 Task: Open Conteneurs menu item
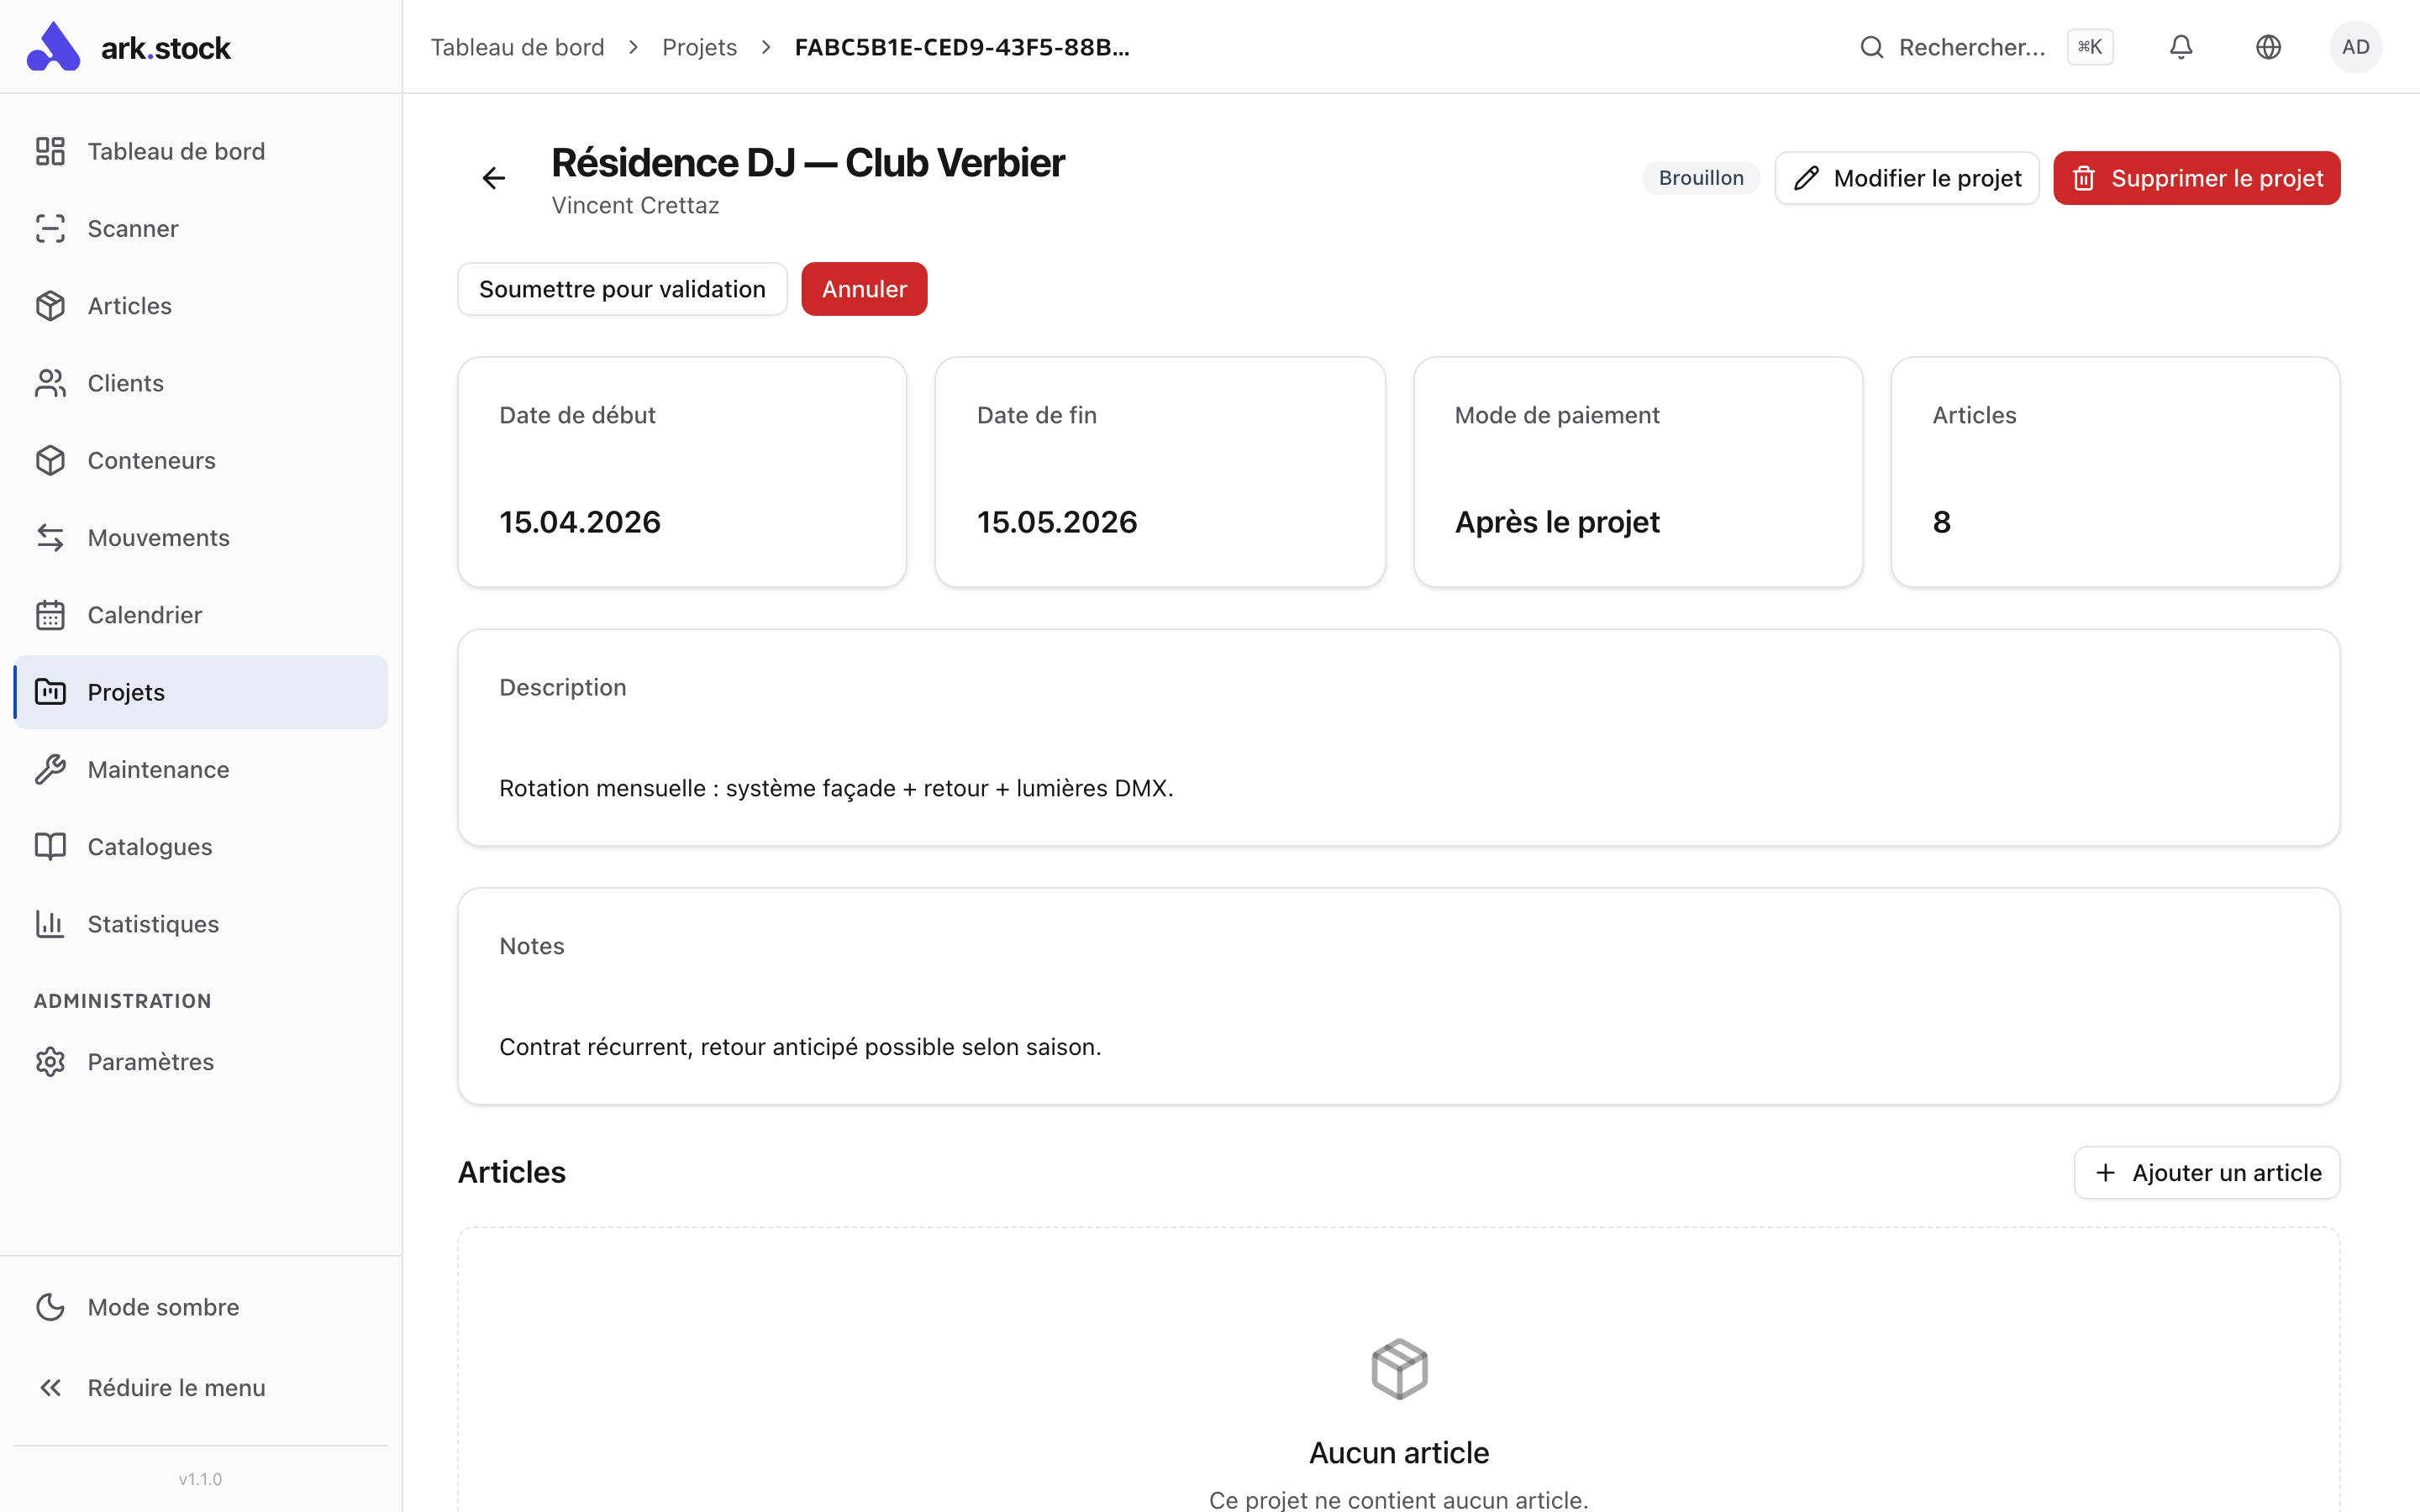click(201, 460)
